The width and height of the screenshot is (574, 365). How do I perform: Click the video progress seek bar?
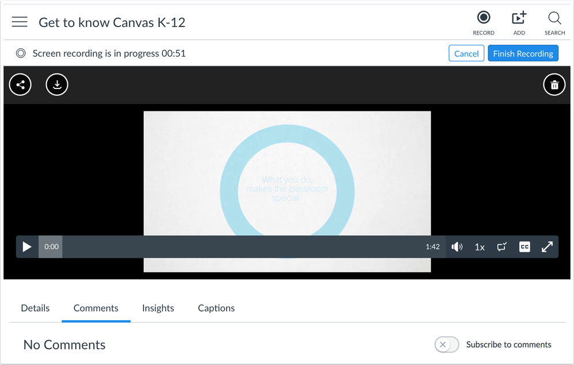(x=242, y=247)
